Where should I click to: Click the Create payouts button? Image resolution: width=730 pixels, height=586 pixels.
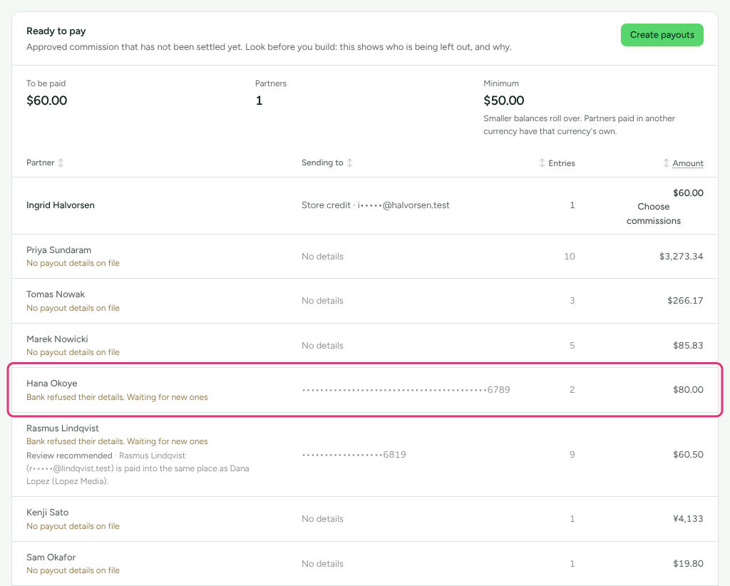pyautogui.click(x=662, y=35)
